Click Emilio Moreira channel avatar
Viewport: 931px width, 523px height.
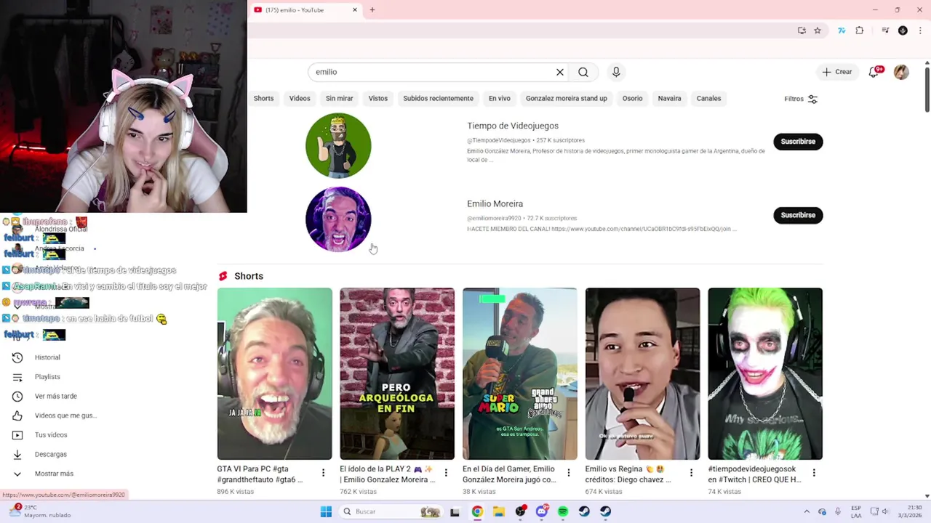point(338,219)
